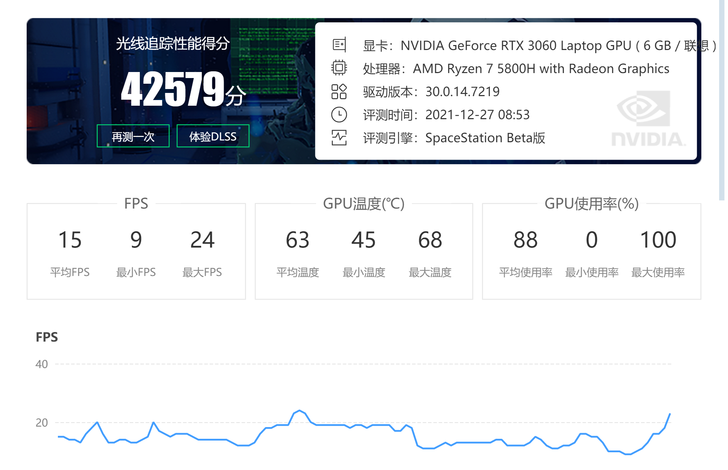Click the average FPS value 15
The width and height of the screenshot is (728, 470).
coord(70,240)
